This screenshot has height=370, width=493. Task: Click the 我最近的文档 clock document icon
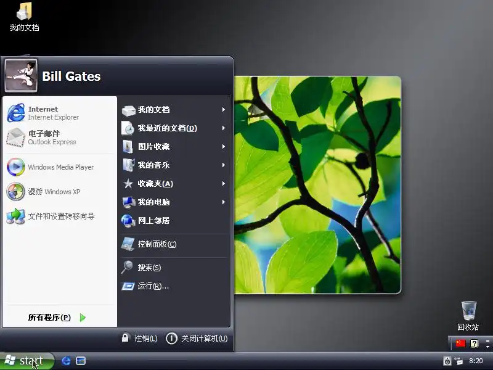click(128, 128)
